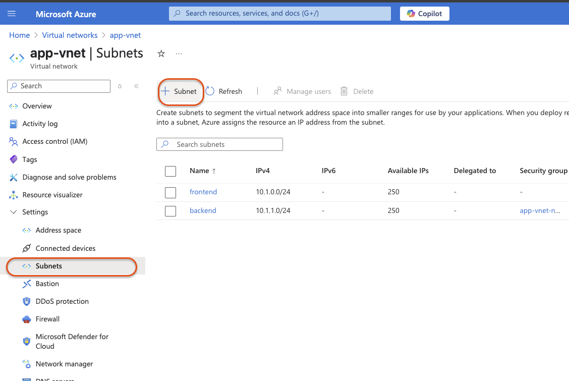Click Manage users toolbar item

click(302, 91)
